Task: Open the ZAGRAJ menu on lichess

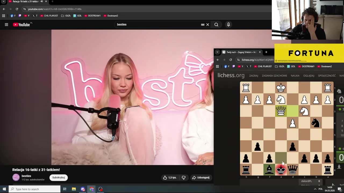Action: coord(253,76)
